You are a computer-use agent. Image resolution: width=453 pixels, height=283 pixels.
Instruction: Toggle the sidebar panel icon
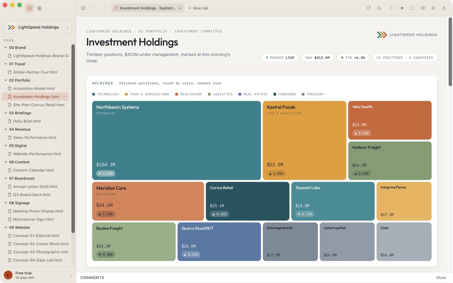83,8
